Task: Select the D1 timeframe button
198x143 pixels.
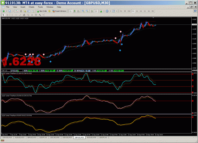Action: click(x=145, y=11)
